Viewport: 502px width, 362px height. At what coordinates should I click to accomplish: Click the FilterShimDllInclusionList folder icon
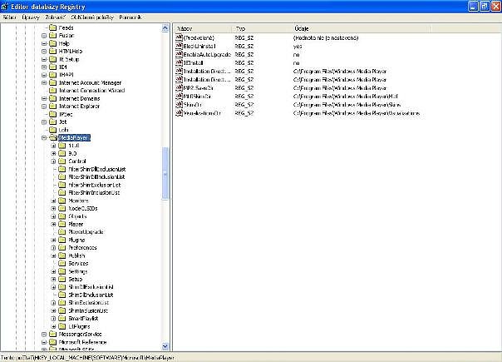click(x=62, y=176)
